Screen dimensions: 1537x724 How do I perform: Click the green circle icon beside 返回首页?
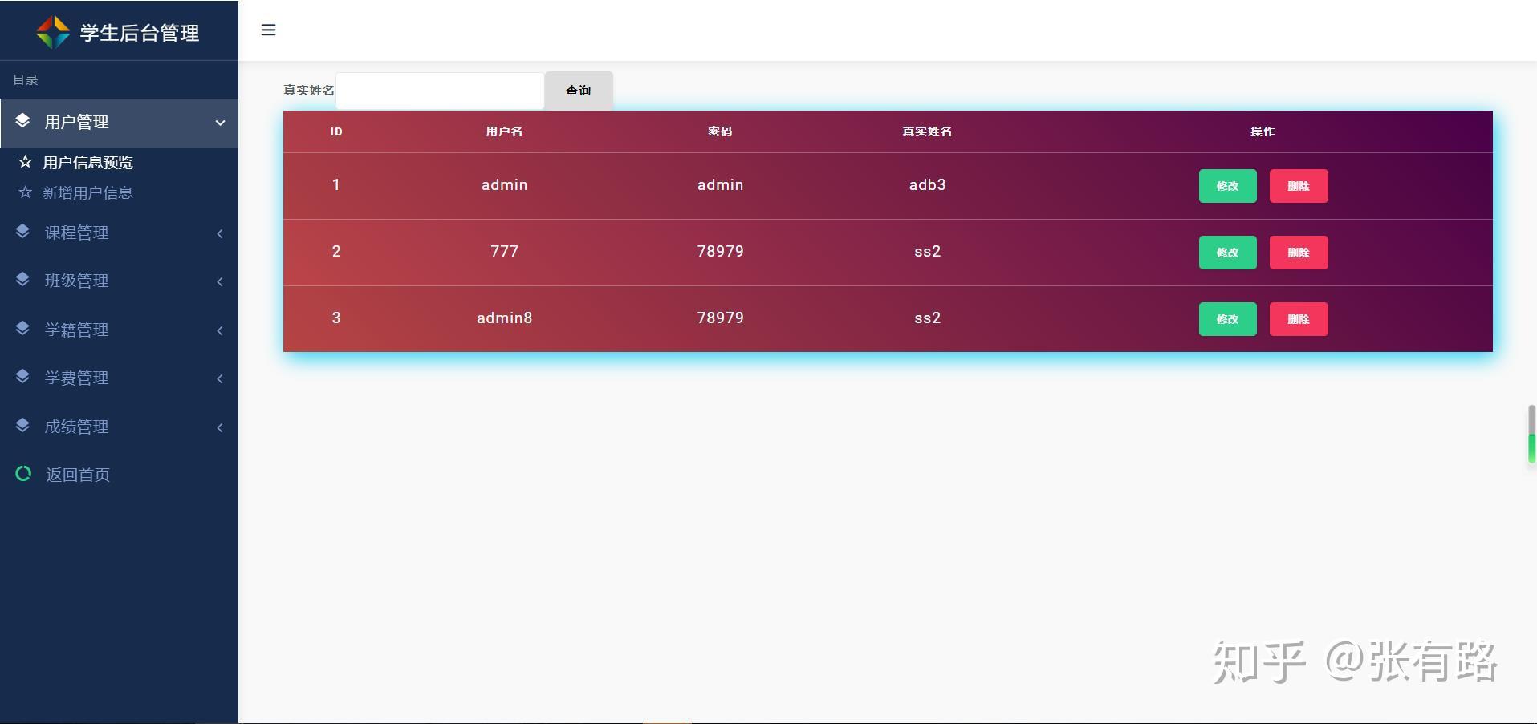23,474
